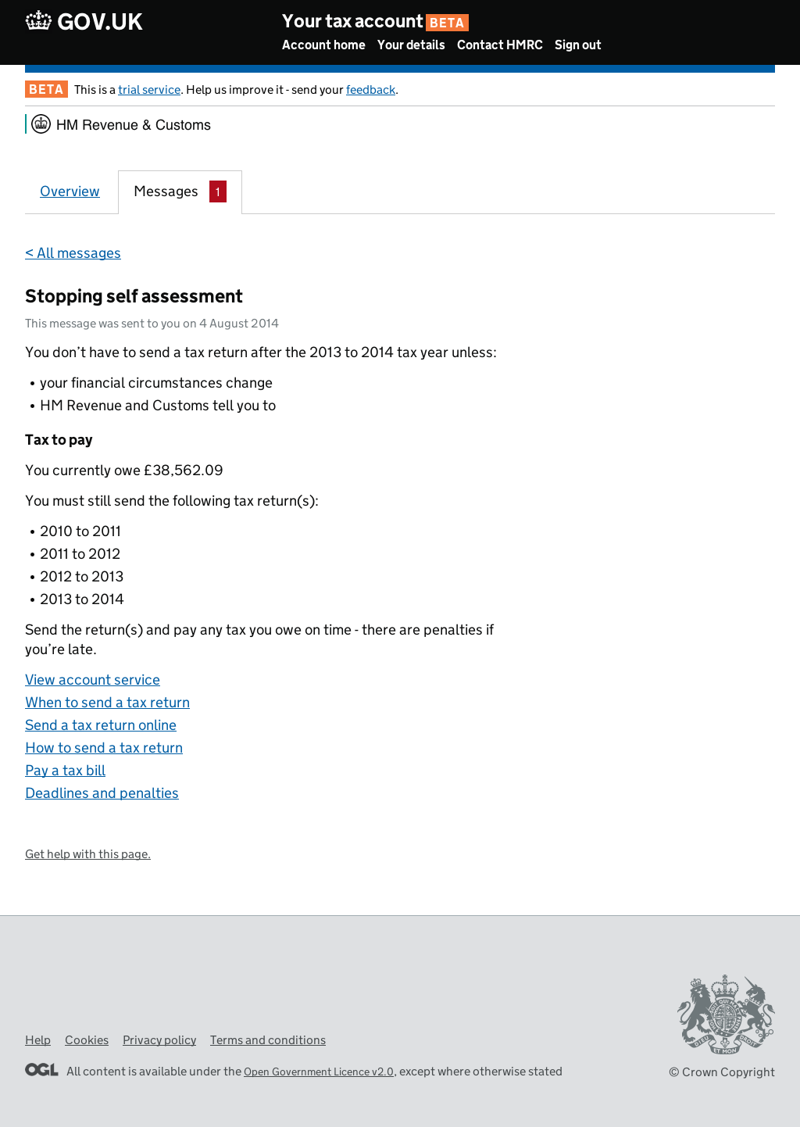Go back to All messages
Image resolution: width=800 pixels, height=1127 pixels.
[73, 253]
